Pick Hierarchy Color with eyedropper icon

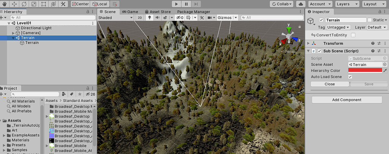(x=385, y=71)
